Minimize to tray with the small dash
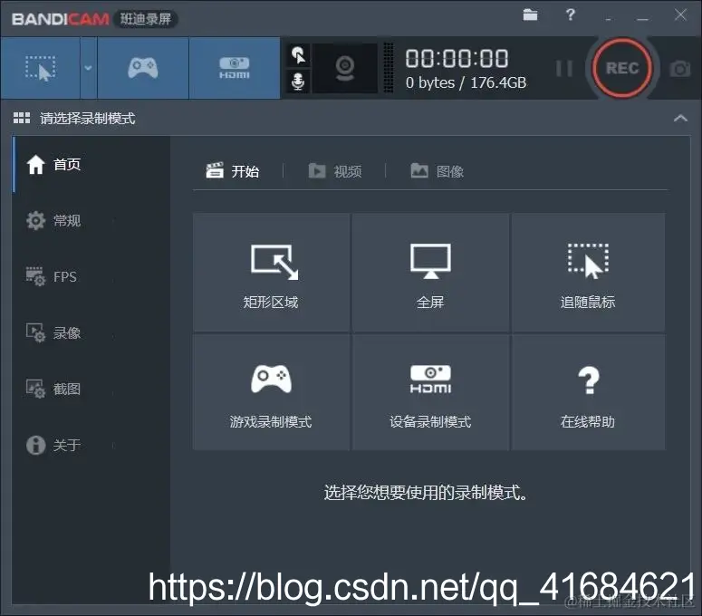Screen dimensions: 702x616 [x=608, y=19]
